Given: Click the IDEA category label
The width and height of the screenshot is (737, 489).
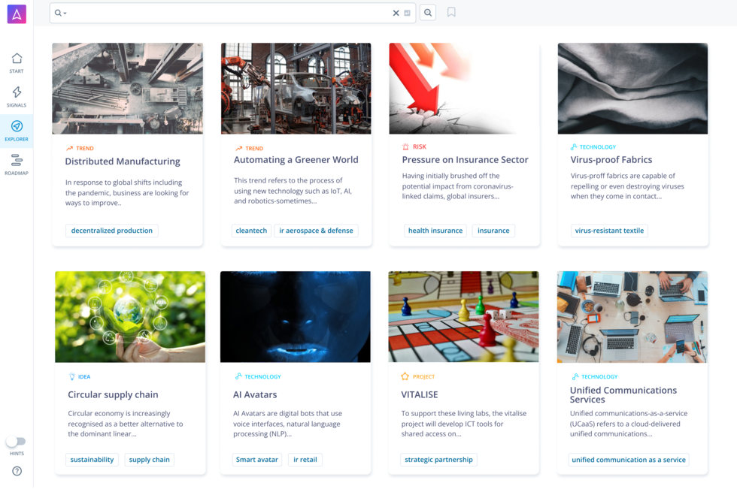Looking at the screenshot, I should [84, 377].
